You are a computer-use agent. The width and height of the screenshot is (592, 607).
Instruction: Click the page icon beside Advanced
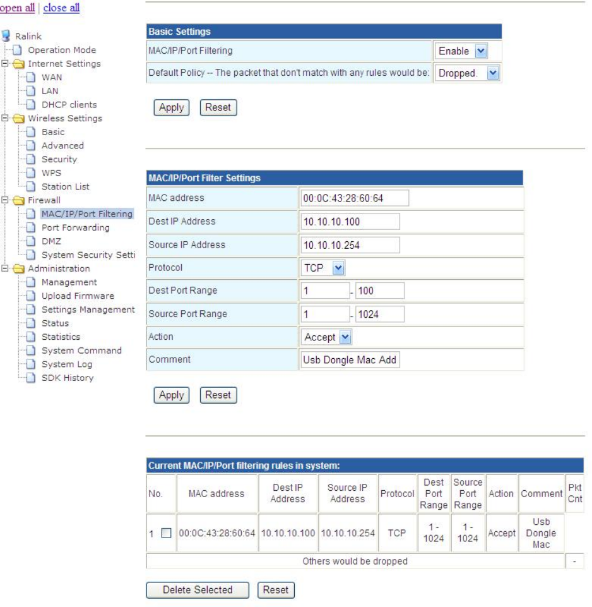point(31,145)
